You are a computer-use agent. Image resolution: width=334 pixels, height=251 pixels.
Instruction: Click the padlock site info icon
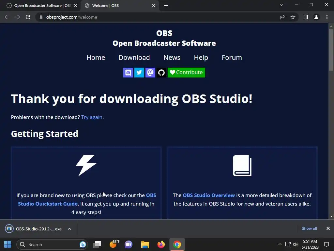tap(41, 17)
